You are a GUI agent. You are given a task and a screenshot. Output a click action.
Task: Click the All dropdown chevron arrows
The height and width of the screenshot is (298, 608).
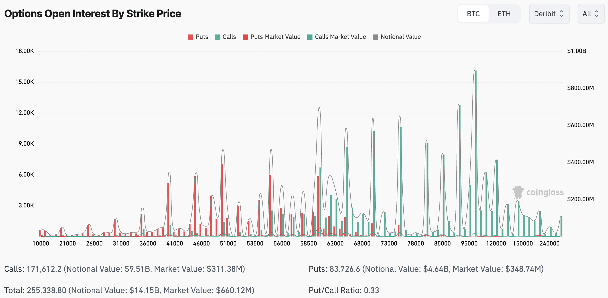[597, 14]
